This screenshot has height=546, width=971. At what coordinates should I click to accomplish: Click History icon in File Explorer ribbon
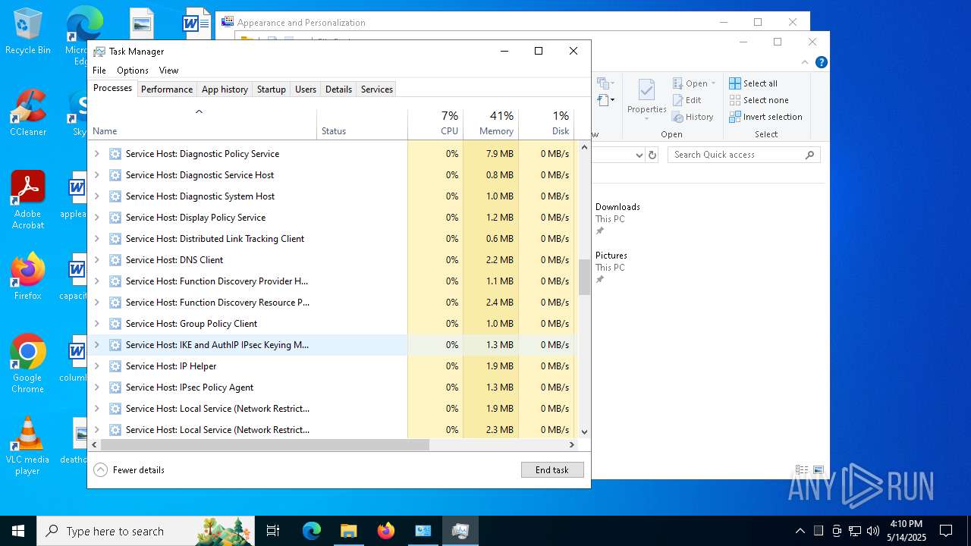coord(677,117)
